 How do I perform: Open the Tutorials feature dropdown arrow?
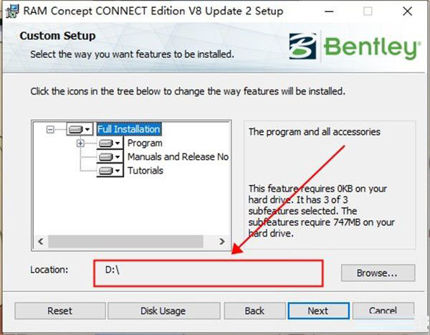pos(118,171)
